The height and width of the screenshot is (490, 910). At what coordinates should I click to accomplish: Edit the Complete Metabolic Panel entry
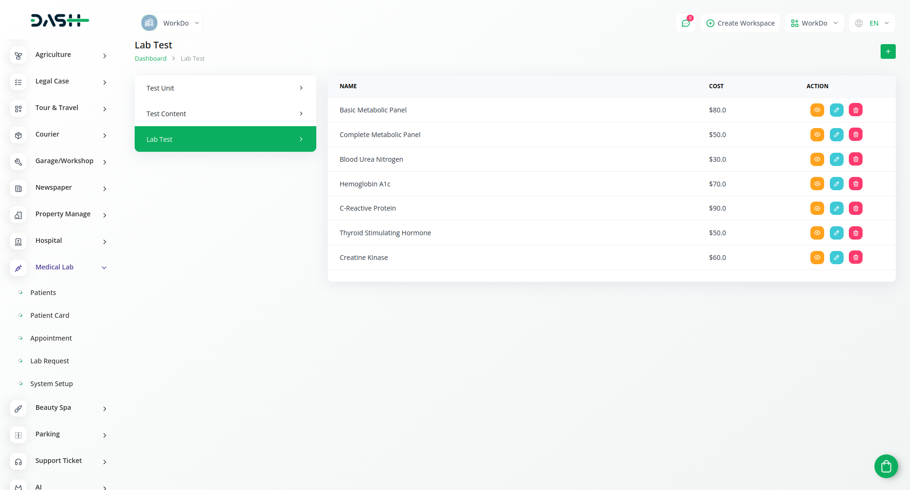[x=836, y=135]
